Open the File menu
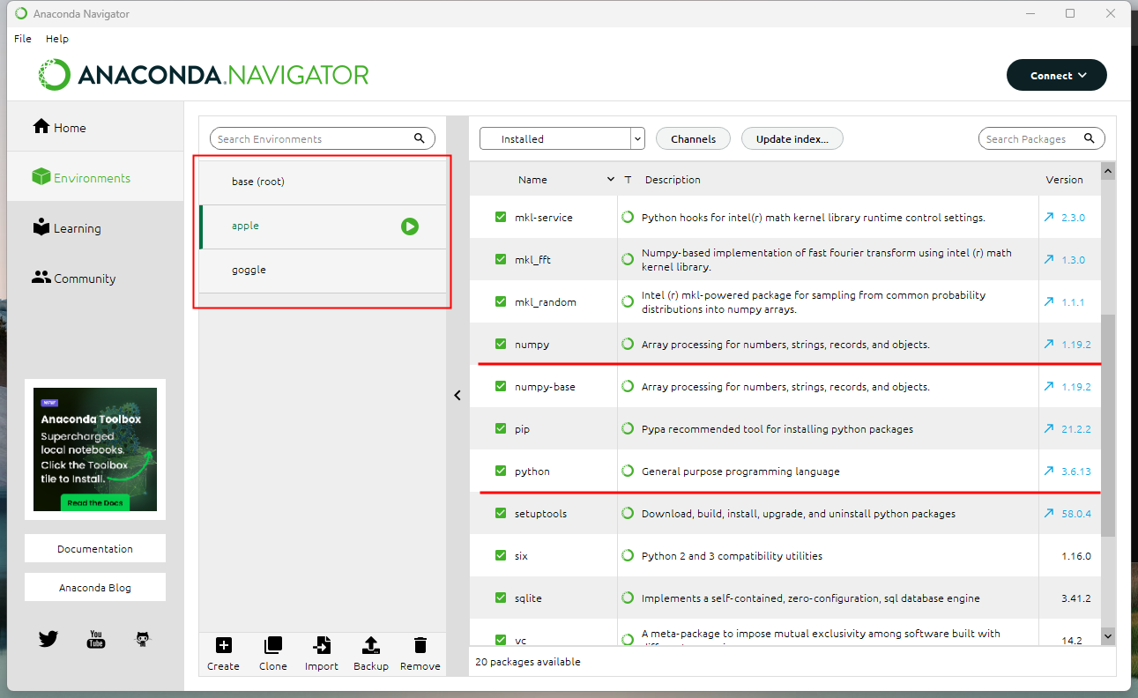This screenshot has height=698, width=1138. 23,39
